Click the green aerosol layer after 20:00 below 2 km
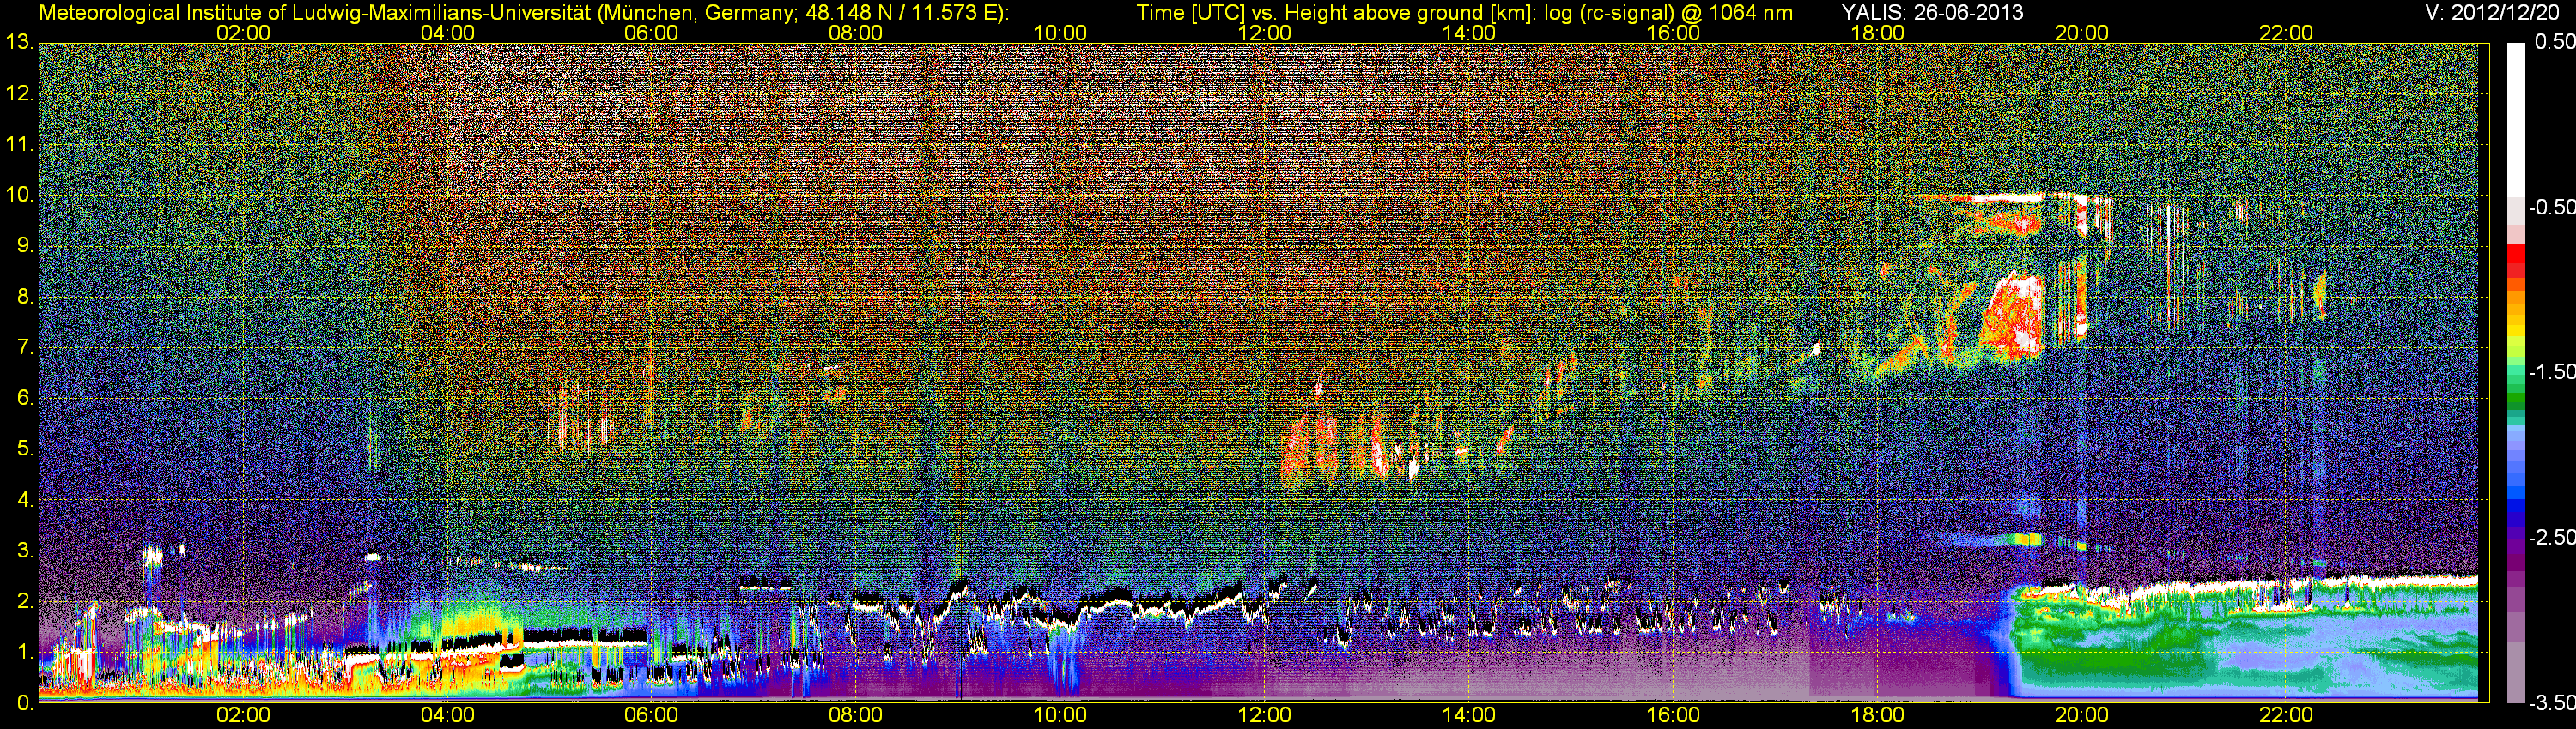Image resolution: width=2576 pixels, height=729 pixels. (2245, 644)
